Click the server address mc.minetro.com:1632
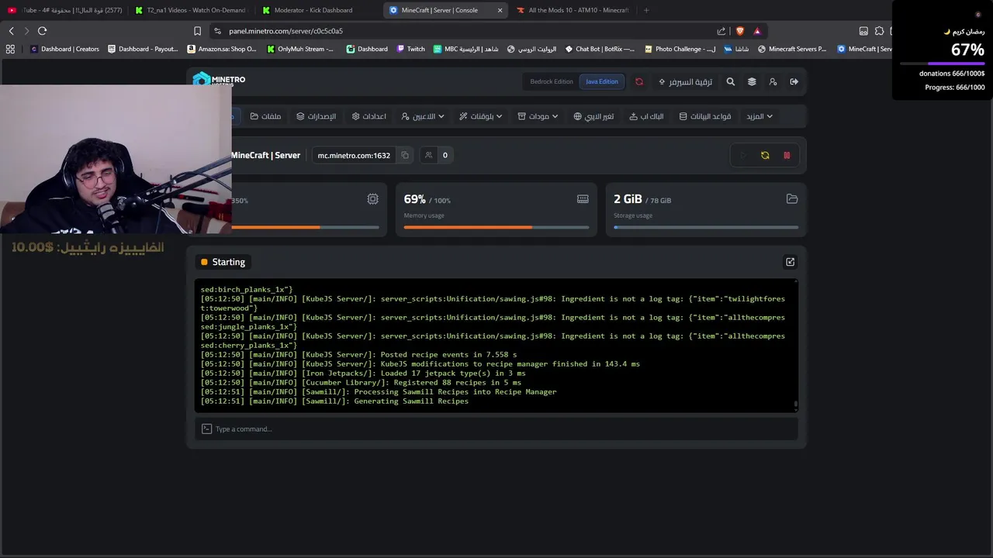Screen dimensions: 993x558 pos(354,155)
